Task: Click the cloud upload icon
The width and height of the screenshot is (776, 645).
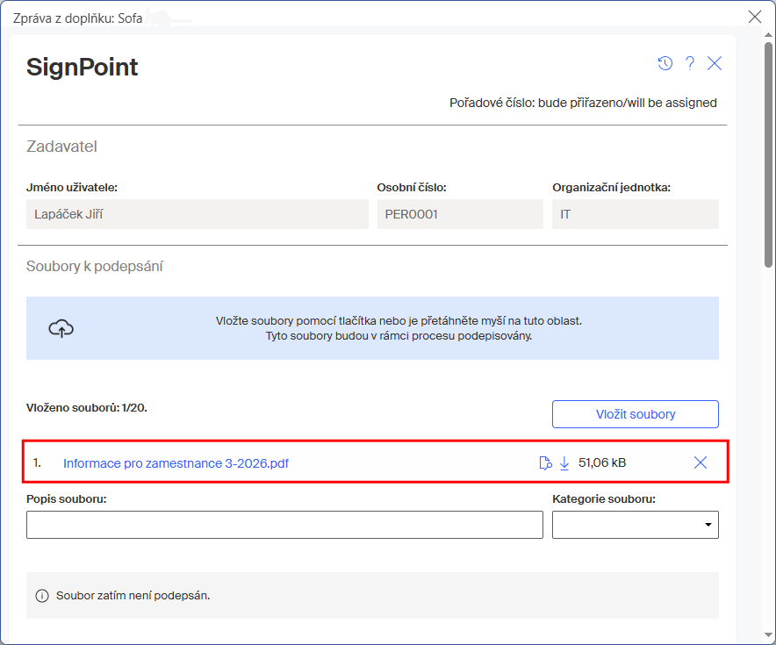Action: 61,328
